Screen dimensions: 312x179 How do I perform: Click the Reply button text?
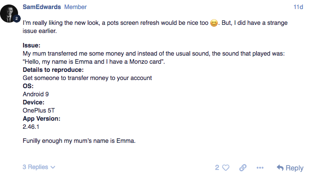pos(294,168)
